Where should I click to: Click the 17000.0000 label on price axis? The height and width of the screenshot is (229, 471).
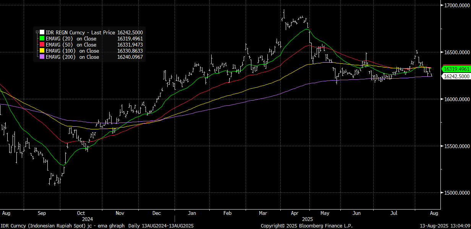point(456,5)
